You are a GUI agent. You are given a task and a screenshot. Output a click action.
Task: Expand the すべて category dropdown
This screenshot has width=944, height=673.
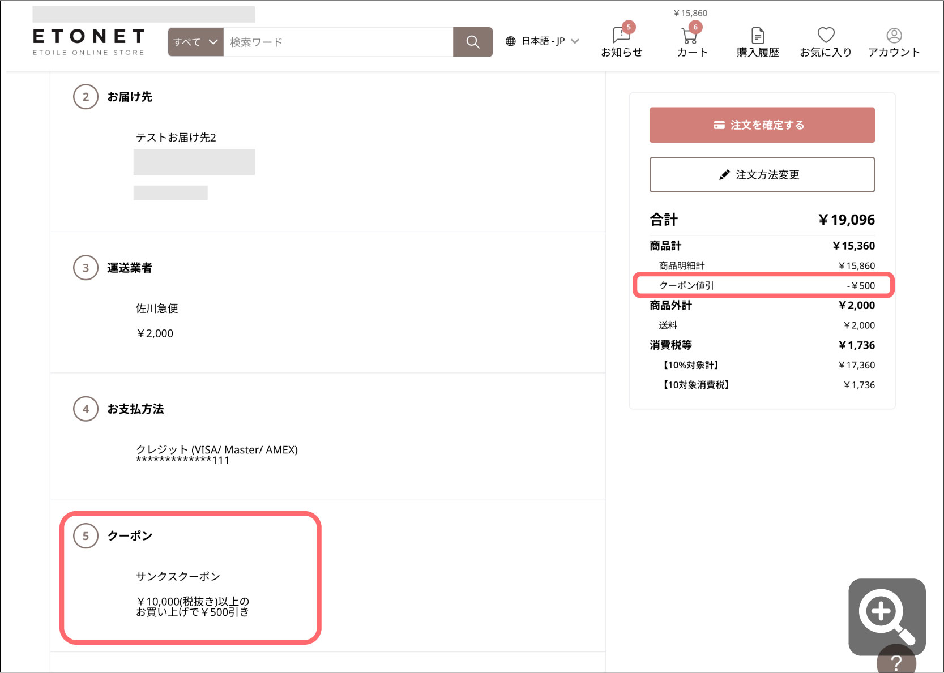[196, 42]
